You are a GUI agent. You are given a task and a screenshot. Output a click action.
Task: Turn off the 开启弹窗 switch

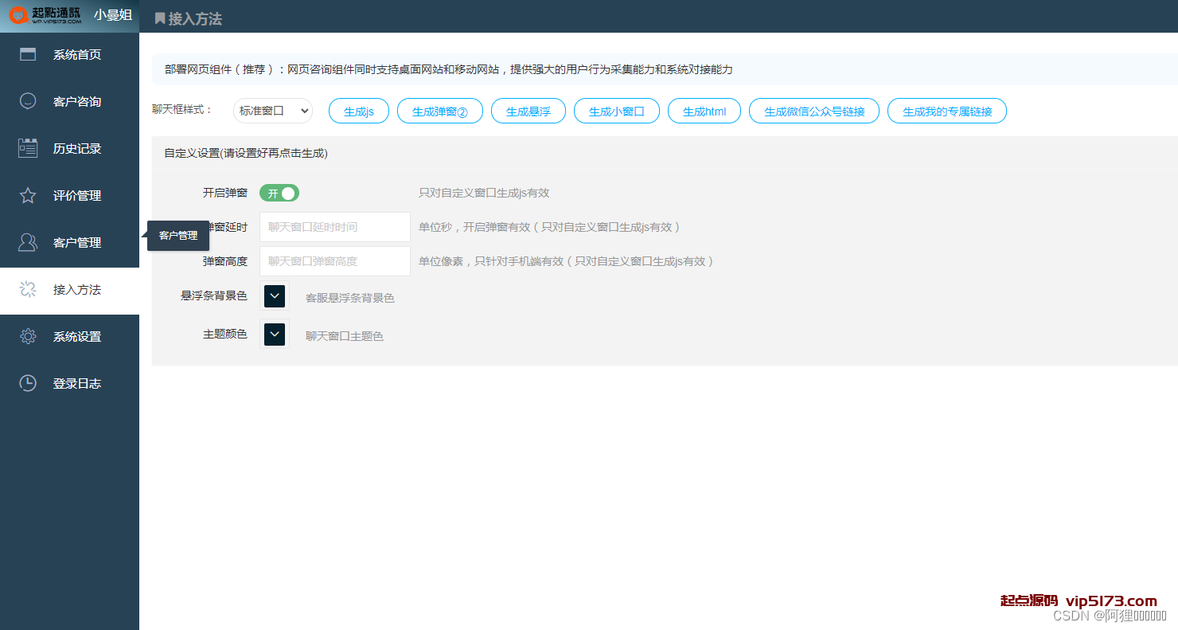[x=279, y=194]
